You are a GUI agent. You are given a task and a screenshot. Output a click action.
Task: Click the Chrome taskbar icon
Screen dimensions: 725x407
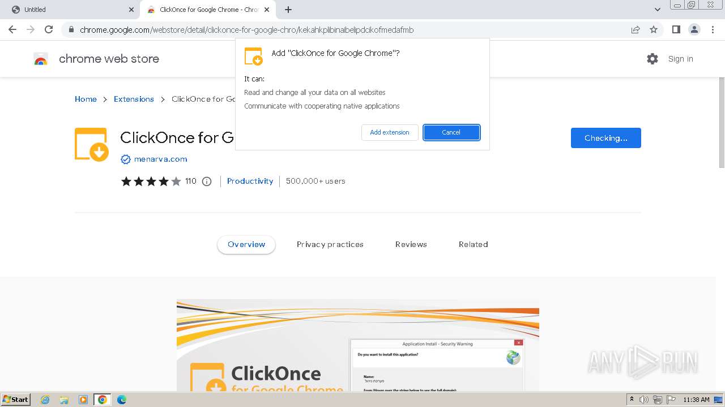pyautogui.click(x=103, y=400)
